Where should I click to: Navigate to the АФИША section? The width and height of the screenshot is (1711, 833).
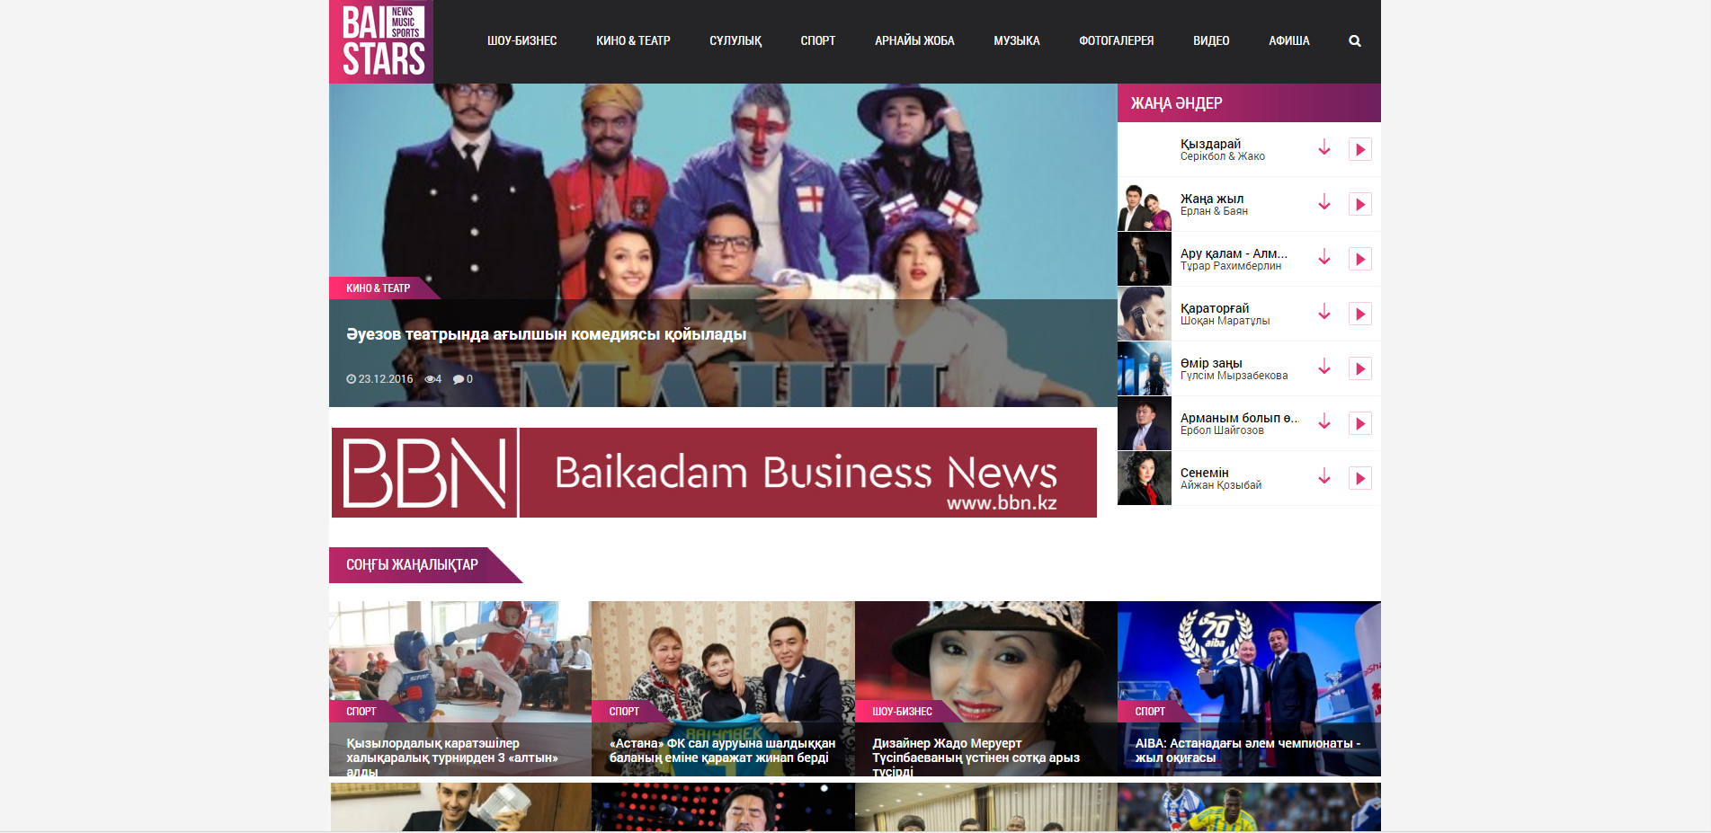coord(1288,41)
